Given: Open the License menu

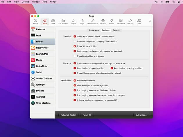Looking at the screenshot, I should coord(25,2).
